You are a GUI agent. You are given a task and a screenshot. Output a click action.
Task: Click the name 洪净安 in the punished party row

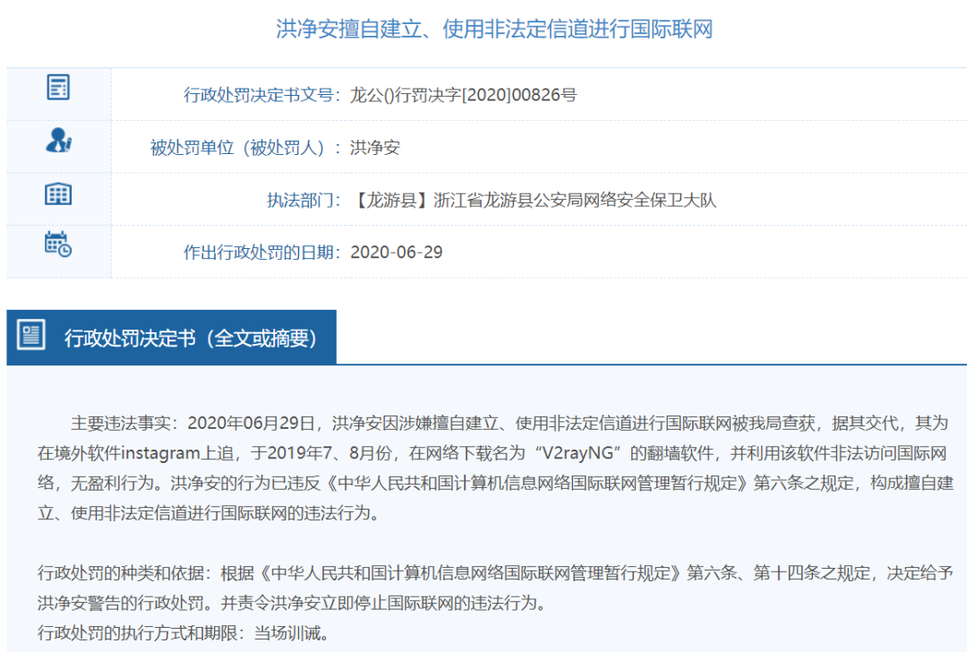[374, 148]
